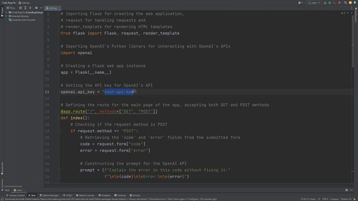Click the Search Everywhere magnifier icon

346,3
